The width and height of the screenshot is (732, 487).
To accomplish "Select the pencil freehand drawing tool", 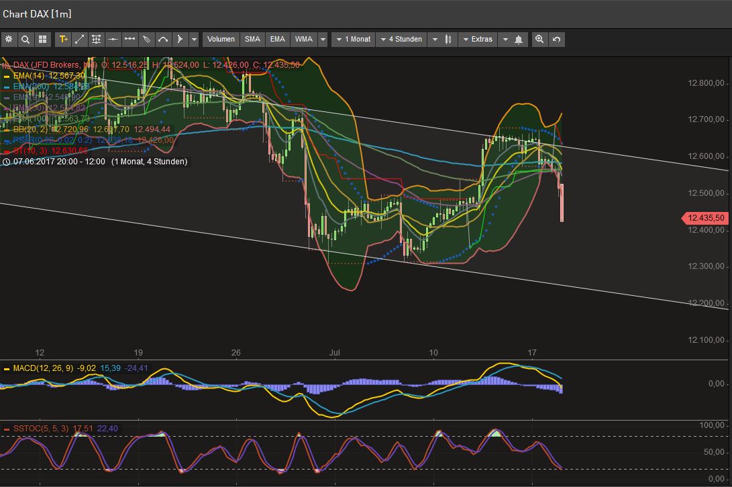I will click(146, 39).
